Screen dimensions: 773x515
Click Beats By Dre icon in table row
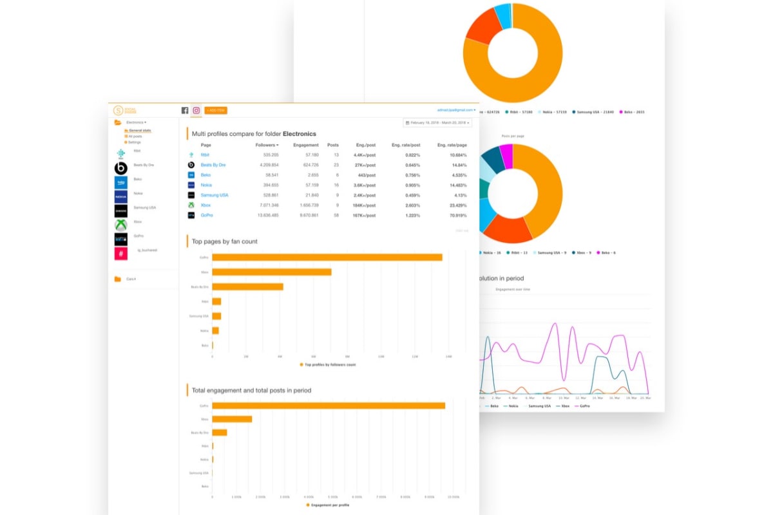(191, 165)
